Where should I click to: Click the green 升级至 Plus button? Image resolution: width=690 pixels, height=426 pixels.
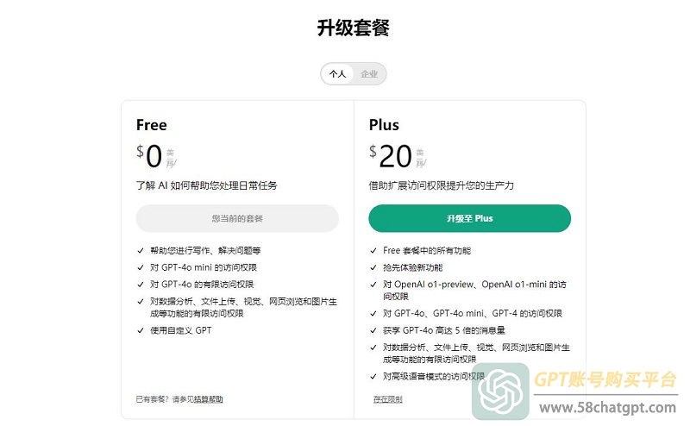coord(469,218)
